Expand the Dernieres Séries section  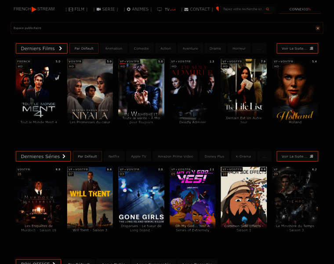point(43,156)
